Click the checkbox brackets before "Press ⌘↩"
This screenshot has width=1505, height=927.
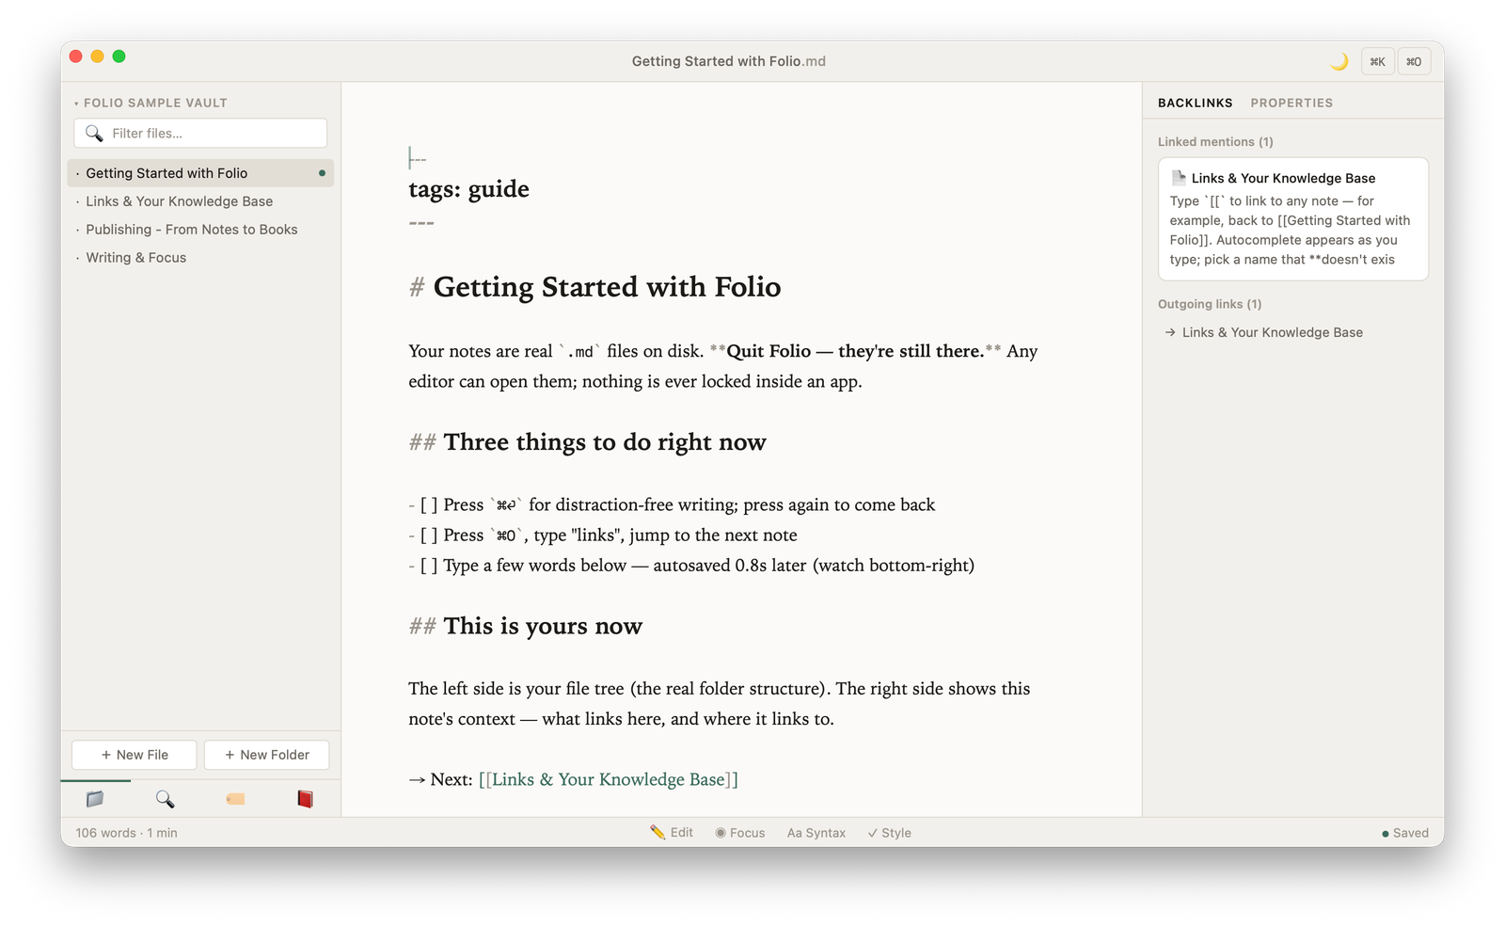[429, 505]
